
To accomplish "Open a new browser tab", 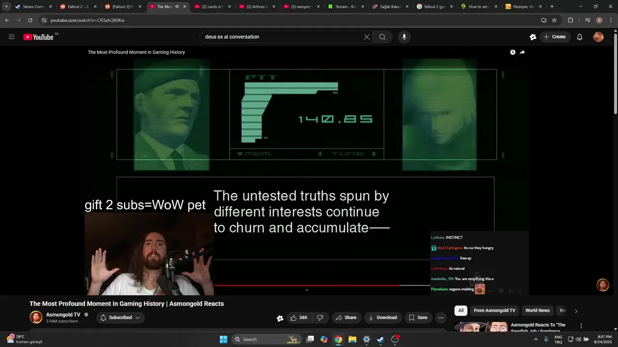I will (x=552, y=7).
